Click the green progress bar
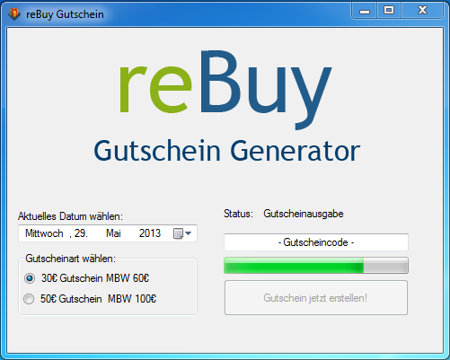Image resolution: width=450 pixels, height=360 pixels. (x=316, y=265)
